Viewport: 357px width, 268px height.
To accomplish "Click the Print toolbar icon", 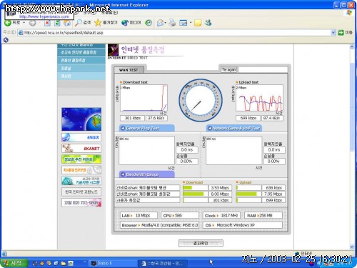I will [x=172, y=23].
